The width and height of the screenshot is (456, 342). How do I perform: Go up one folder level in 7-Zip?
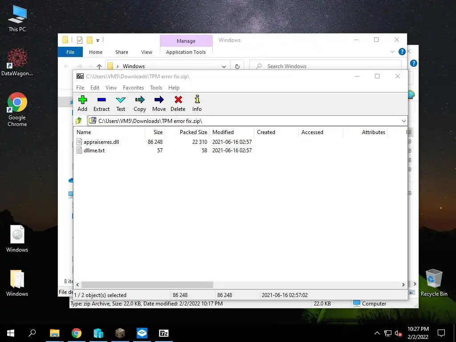[x=78, y=121]
